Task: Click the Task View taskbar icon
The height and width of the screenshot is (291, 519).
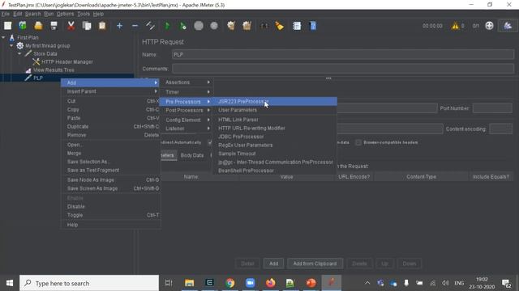Action: click(x=169, y=283)
